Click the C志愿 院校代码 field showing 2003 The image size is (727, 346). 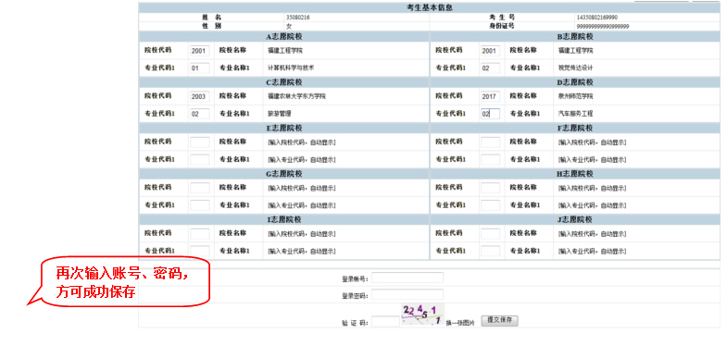point(200,96)
